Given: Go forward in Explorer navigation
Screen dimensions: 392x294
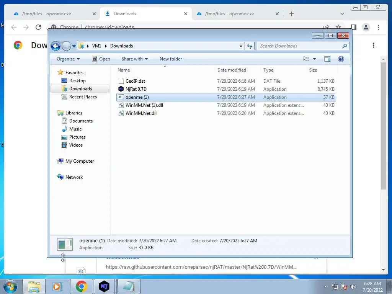Looking at the screenshot, I should click(66, 46).
